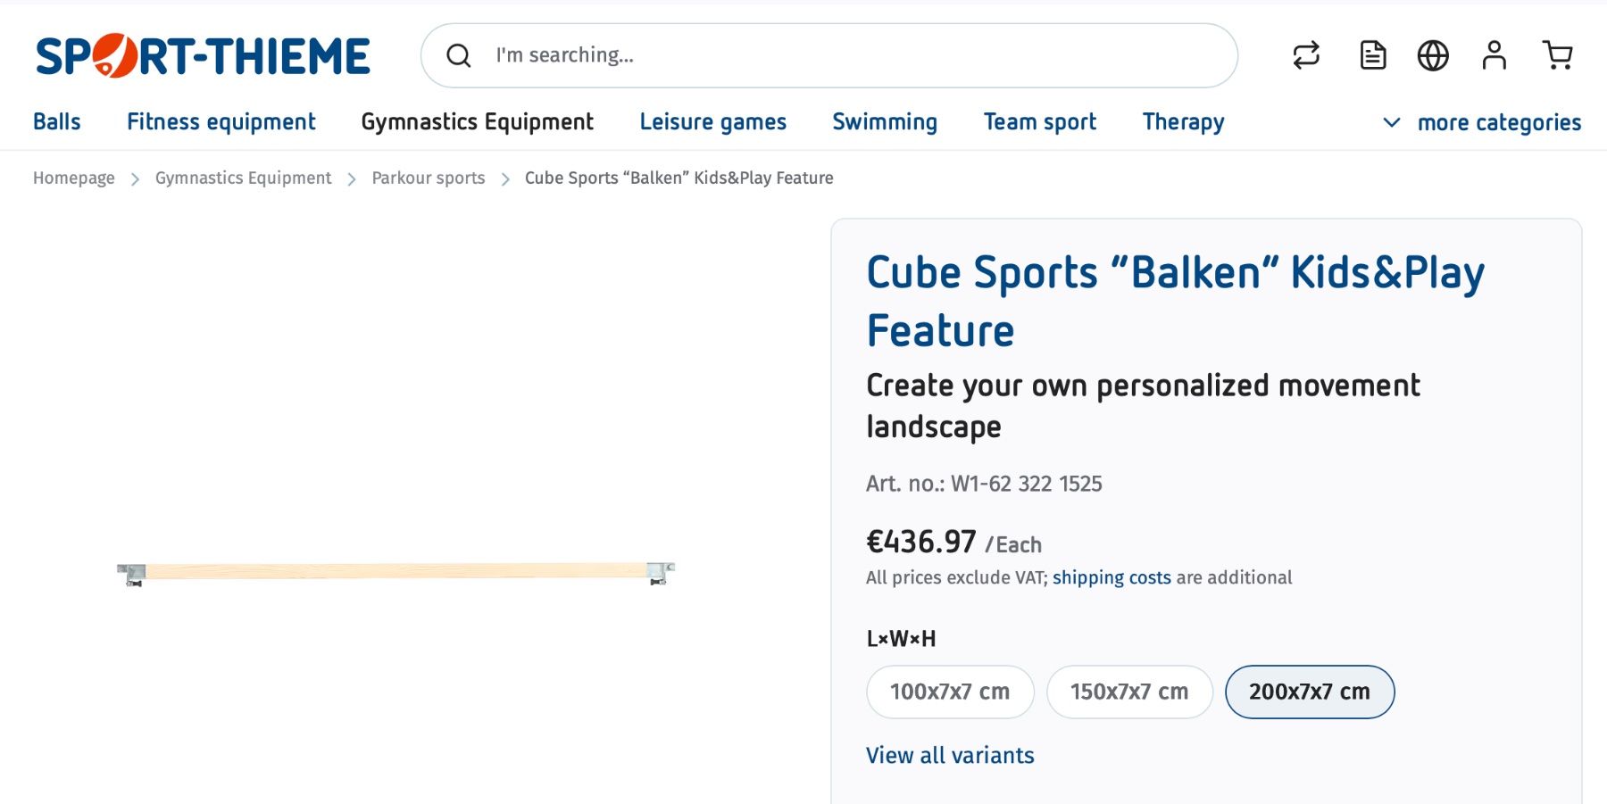
Task: Open the product comparison arrows icon
Action: (1306, 55)
